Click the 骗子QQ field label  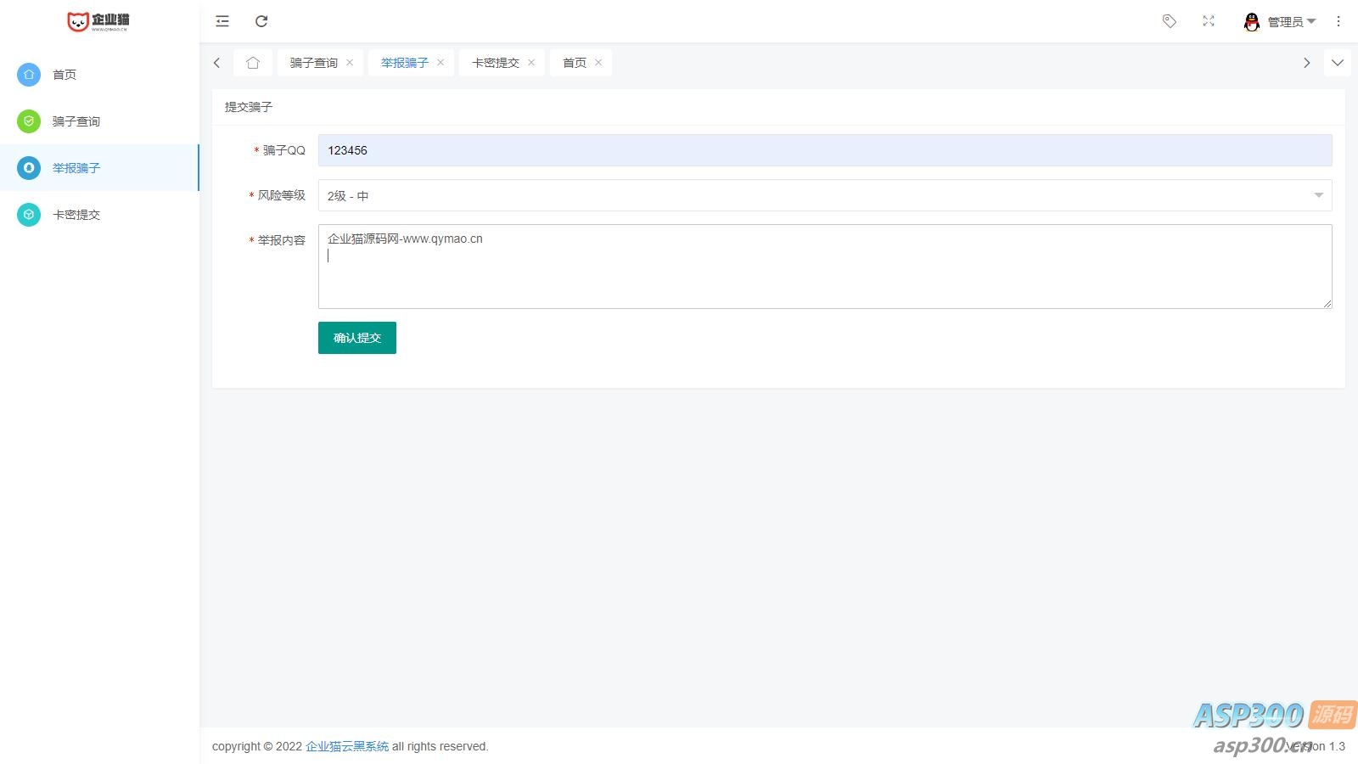tap(284, 150)
